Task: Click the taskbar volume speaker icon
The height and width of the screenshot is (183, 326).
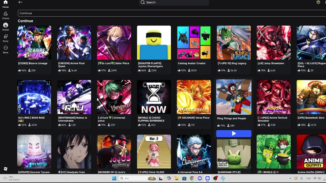Action: point(319,178)
